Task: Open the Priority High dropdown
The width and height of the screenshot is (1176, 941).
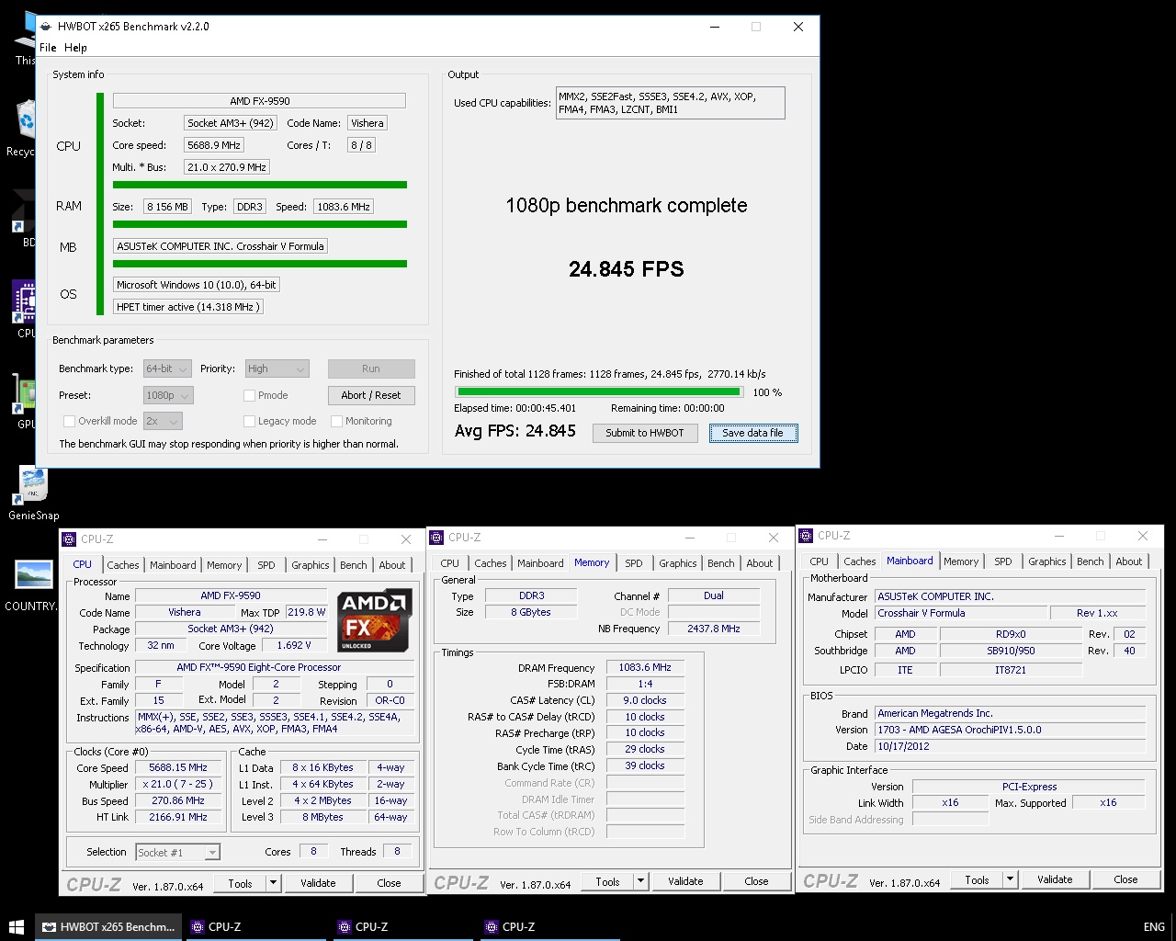Action: pos(277,368)
